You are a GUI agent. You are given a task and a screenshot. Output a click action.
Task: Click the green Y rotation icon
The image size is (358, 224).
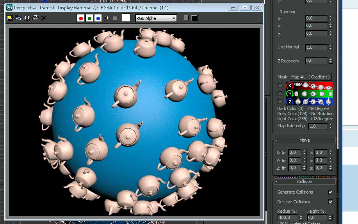tap(290, 94)
